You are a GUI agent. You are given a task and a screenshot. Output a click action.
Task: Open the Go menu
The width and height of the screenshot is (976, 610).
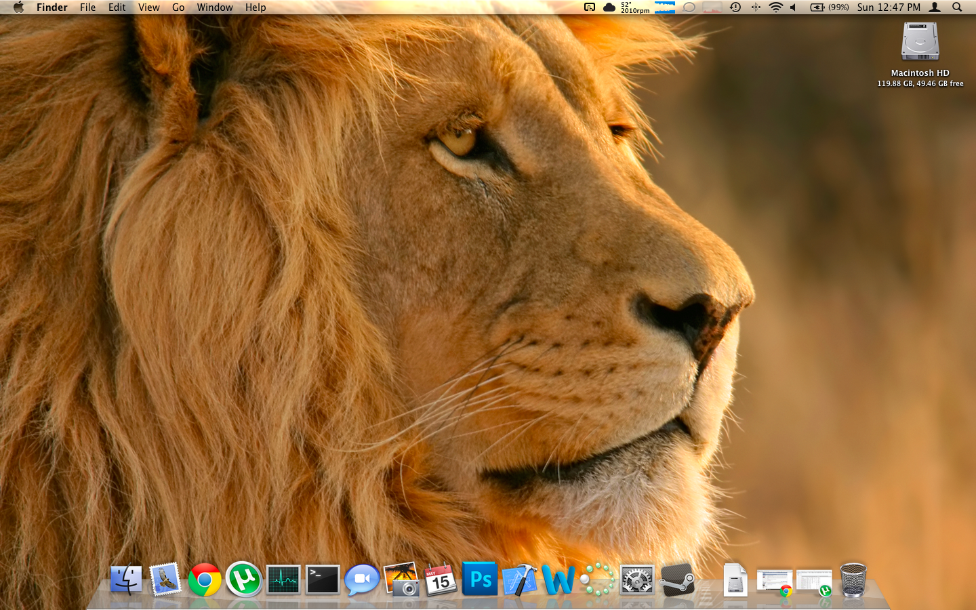coord(178,7)
